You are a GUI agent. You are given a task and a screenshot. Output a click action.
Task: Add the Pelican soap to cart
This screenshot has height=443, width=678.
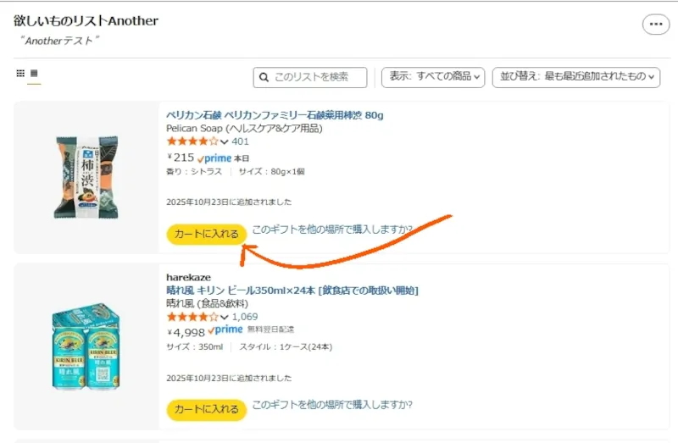pos(206,235)
